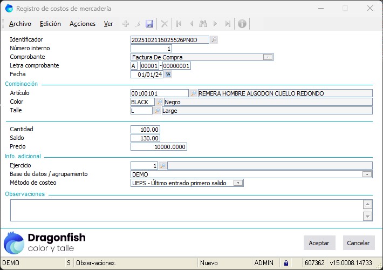Open Base de datos / agrupamiento dropdown
The width and height of the screenshot is (383, 270).
(x=367, y=174)
